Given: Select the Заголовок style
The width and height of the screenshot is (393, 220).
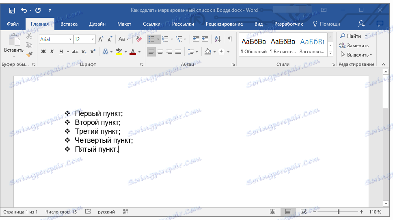Looking at the screenshot, I should [x=312, y=46].
